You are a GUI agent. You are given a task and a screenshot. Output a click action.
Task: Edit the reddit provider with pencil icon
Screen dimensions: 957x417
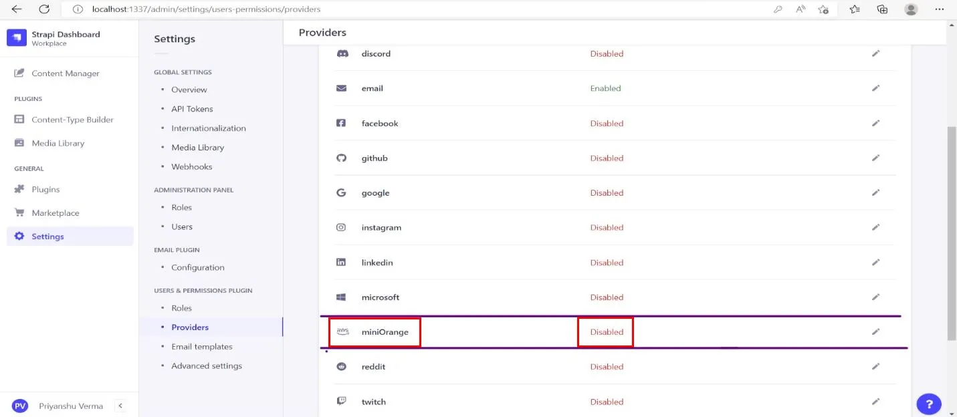[875, 366]
